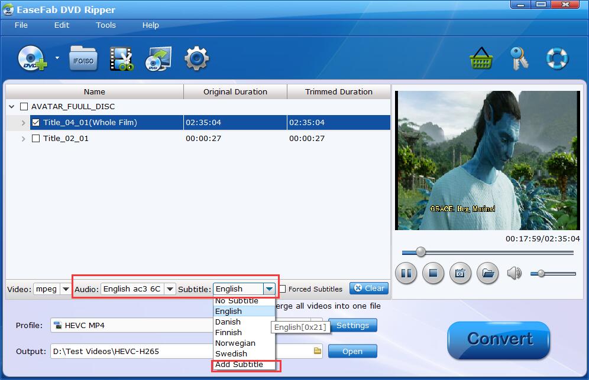Open the shopping cart to purchase
The width and height of the screenshot is (589, 380).
(x=481, y=58)
